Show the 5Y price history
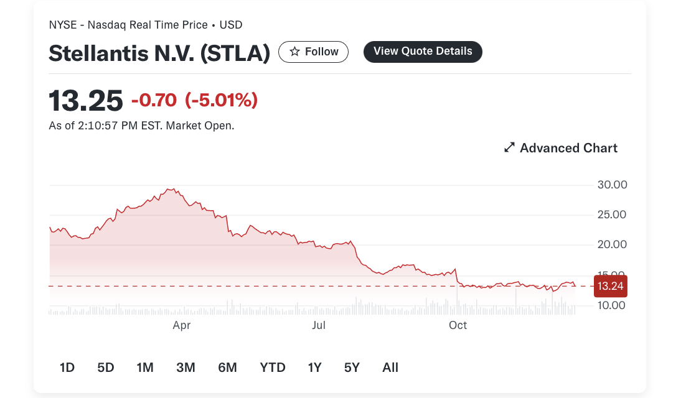Image resolution: width=691 pixels, height=398 pixels. pyautogui.click(x=352, y=367)
